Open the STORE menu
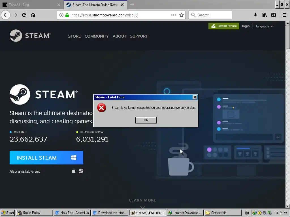Screen dimensions: 290x217 tap(74, 36)
